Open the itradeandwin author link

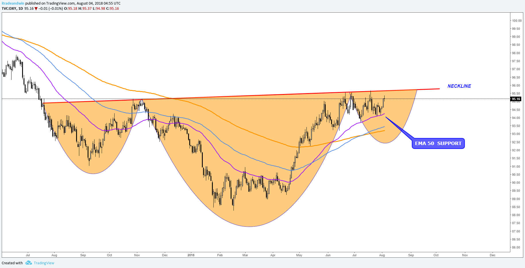pyautogui.click(x=13, y=3)
